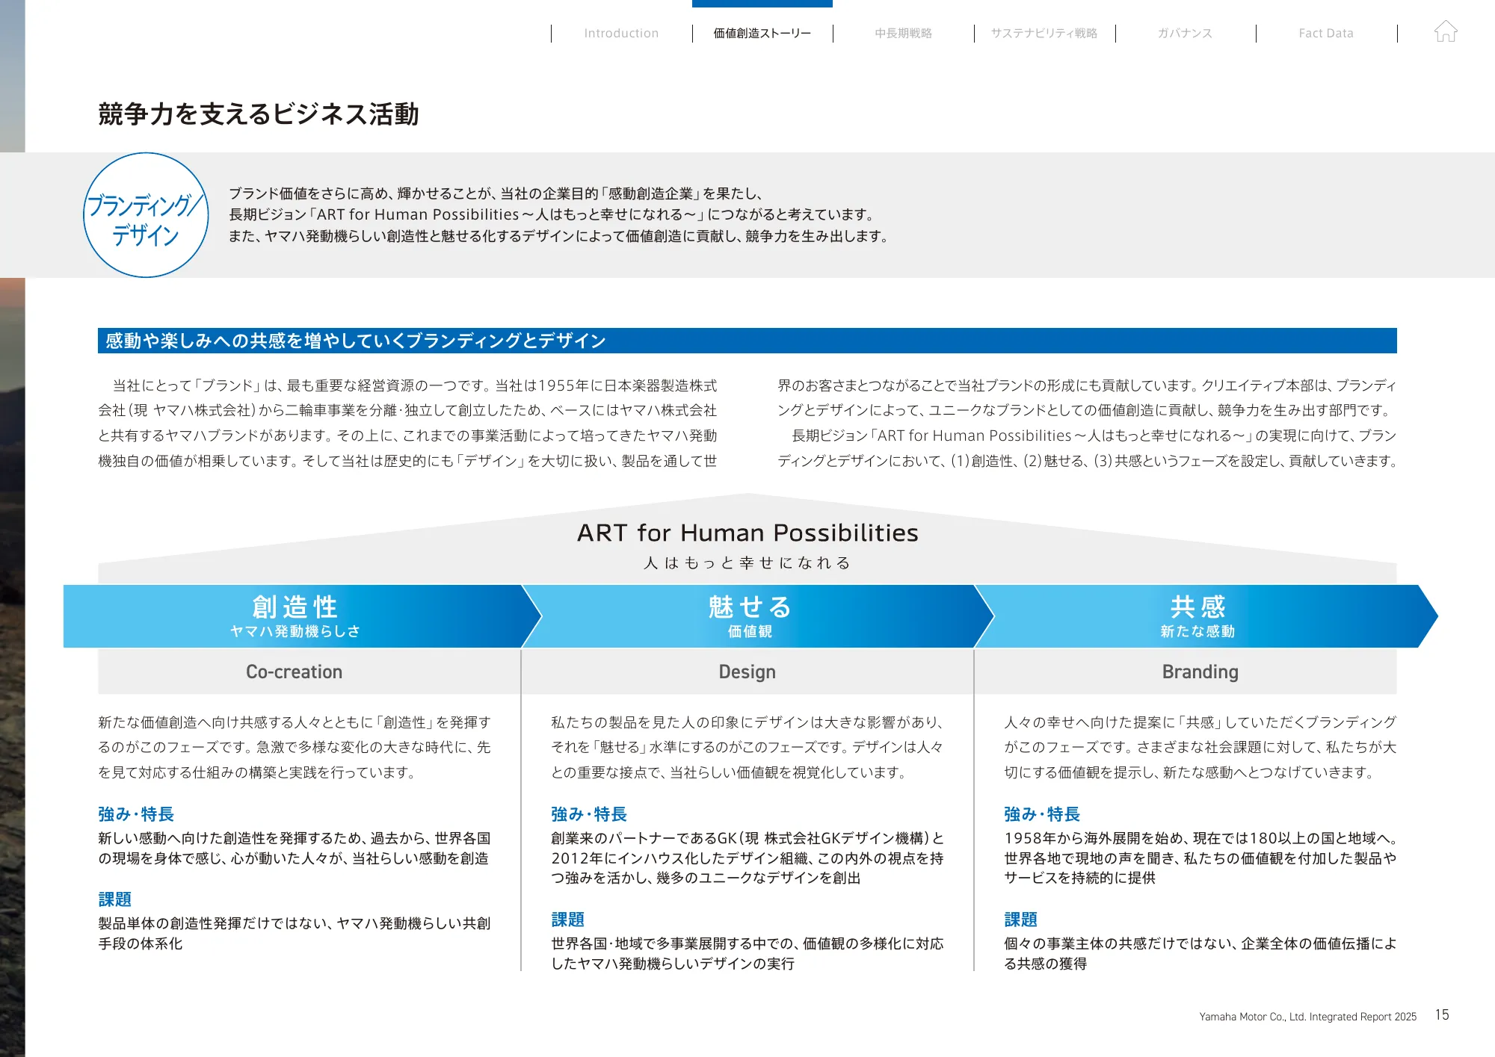
Task: Switch to the Introduction tab
Action: (x=620, y=33)
